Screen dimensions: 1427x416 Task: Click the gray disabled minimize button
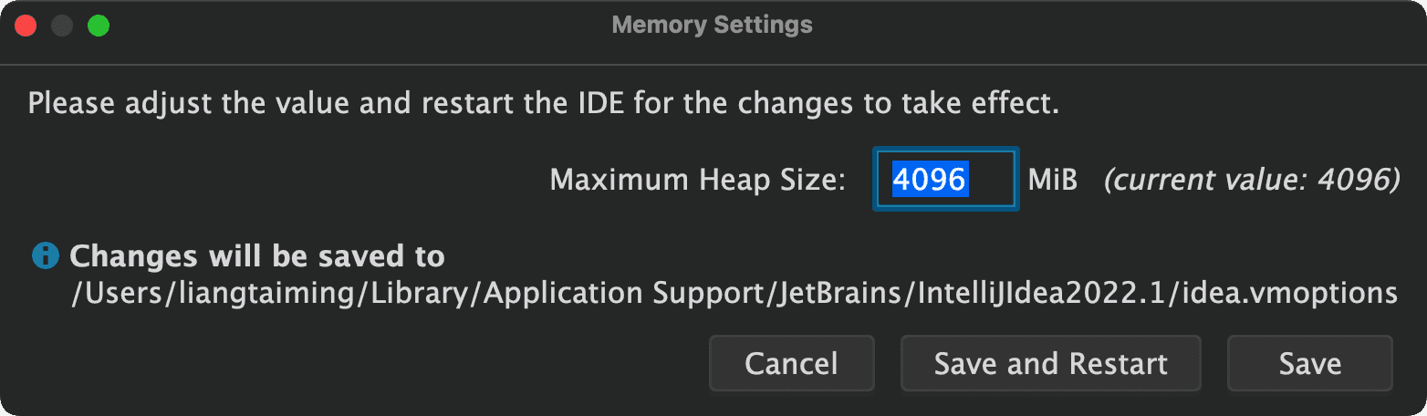(x=62, y=26)
